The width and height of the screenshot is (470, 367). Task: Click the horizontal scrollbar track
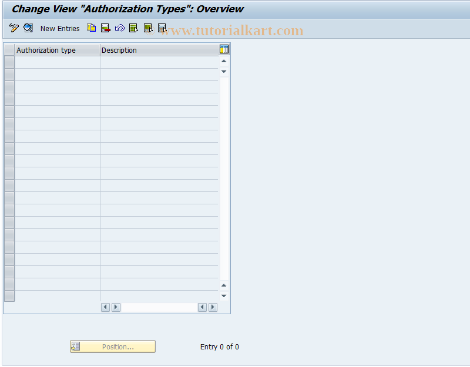[159, 307]
